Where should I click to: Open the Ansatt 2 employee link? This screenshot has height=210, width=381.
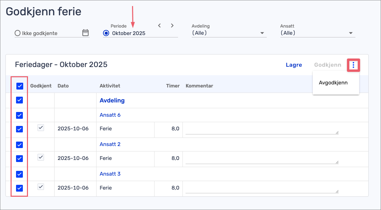[110, 144]
